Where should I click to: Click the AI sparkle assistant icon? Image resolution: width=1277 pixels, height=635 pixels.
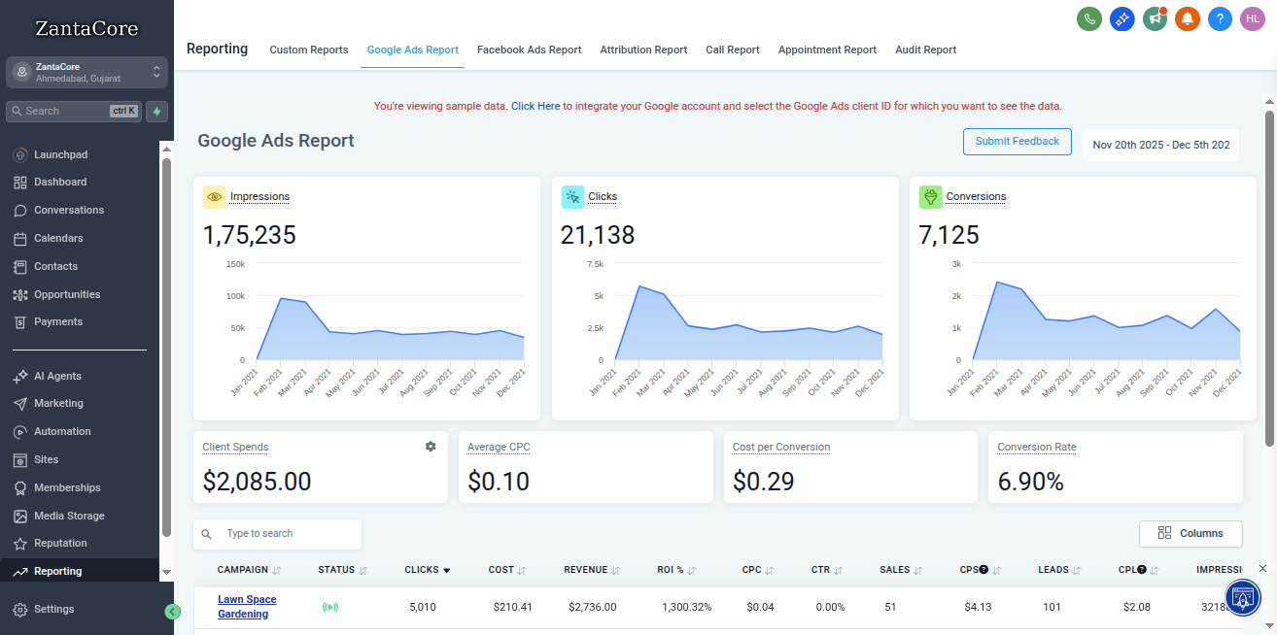[1122, 17]
